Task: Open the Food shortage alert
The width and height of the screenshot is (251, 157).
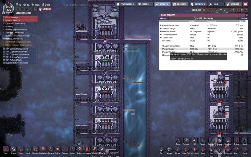Action: click(x=12, y=17)
